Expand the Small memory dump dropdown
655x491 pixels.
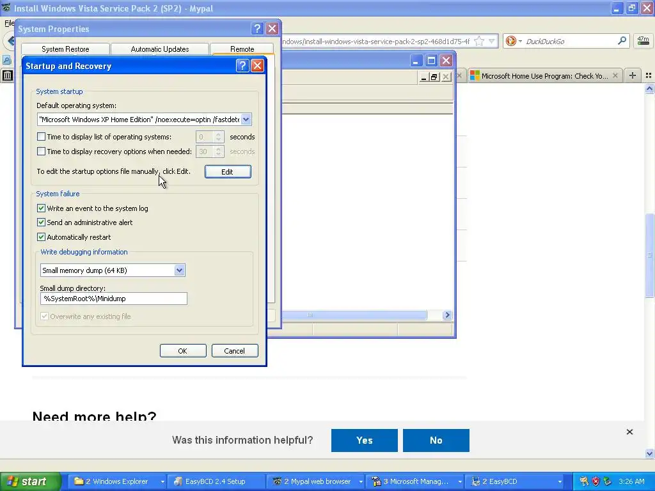click(179, 270)
